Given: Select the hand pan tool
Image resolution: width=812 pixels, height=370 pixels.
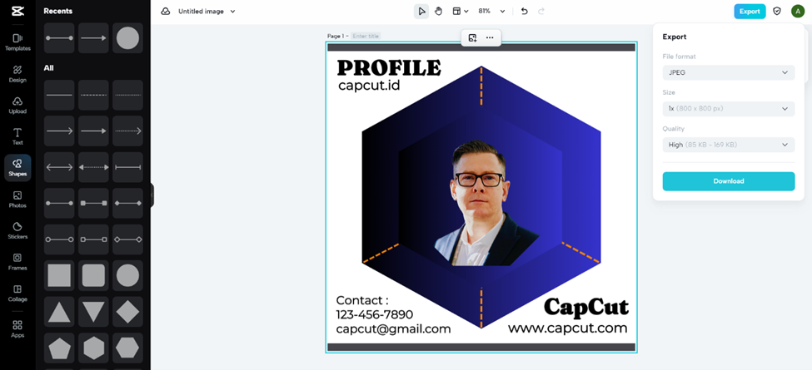Looking at the screenshot, I should pos(439,12).
